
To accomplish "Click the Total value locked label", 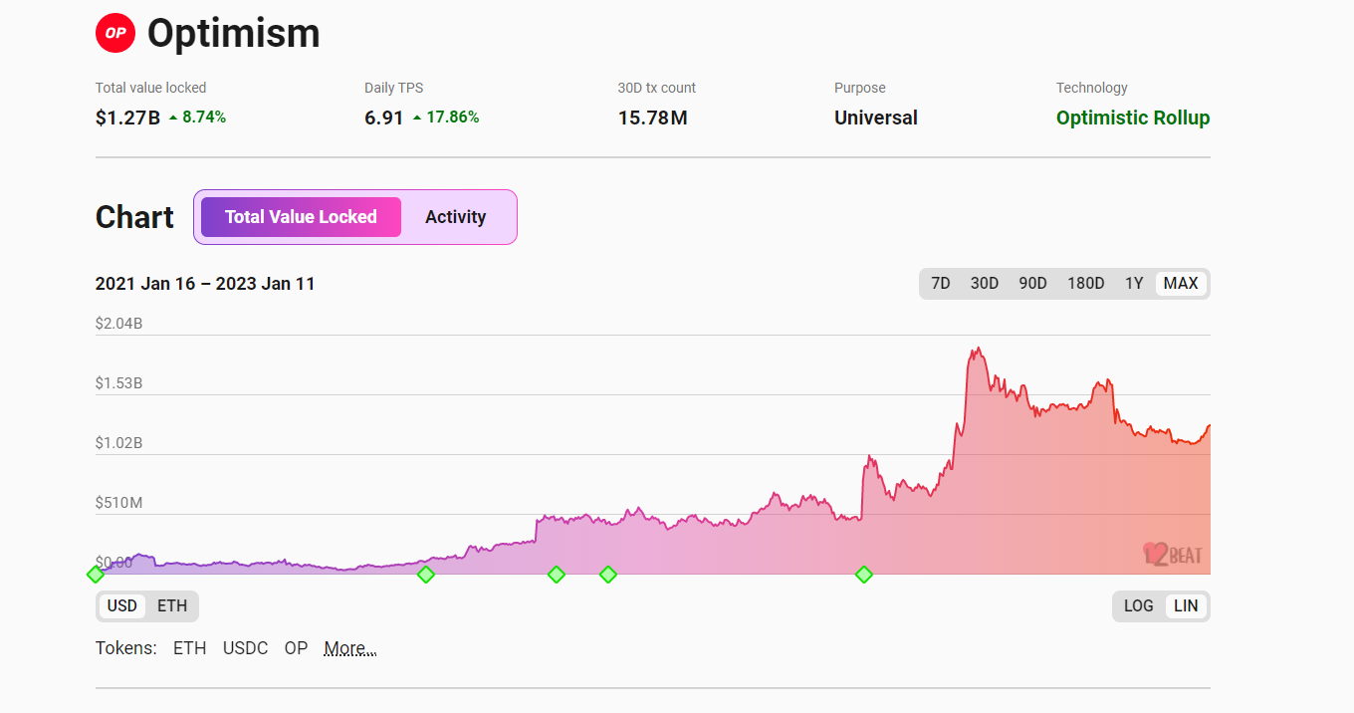I will (x=151, y=88).
